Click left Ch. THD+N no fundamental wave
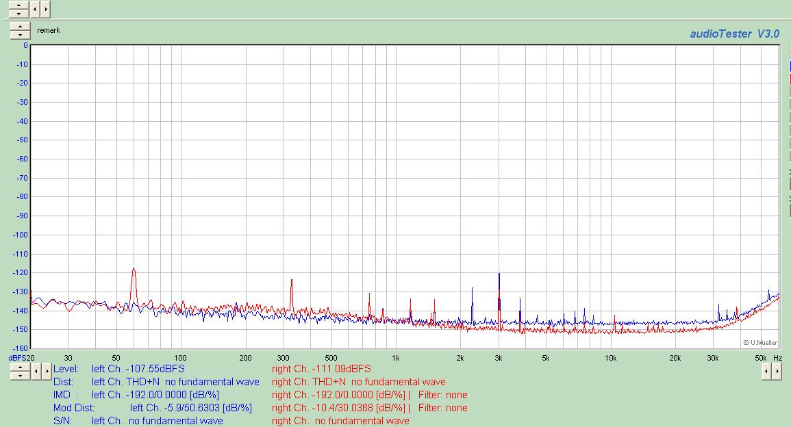This screenshot has width=791, height=427. (175, 382)
